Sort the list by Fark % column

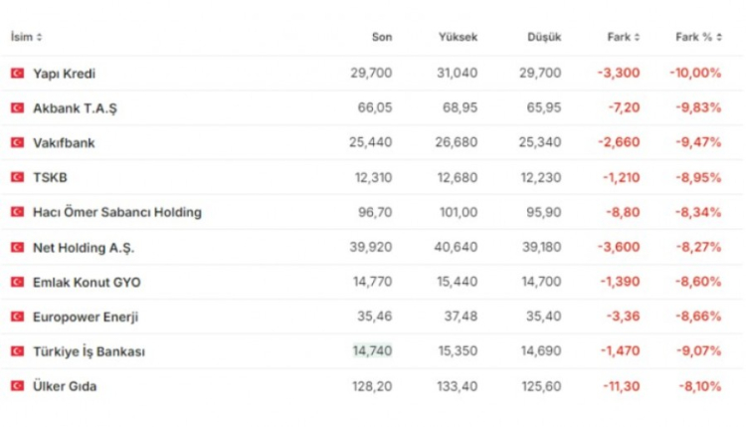(x=698, y=38)
